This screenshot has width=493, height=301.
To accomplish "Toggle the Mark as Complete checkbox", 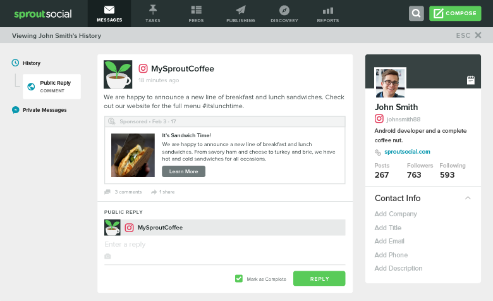I will pyautogui.click(x=239, y=279).
